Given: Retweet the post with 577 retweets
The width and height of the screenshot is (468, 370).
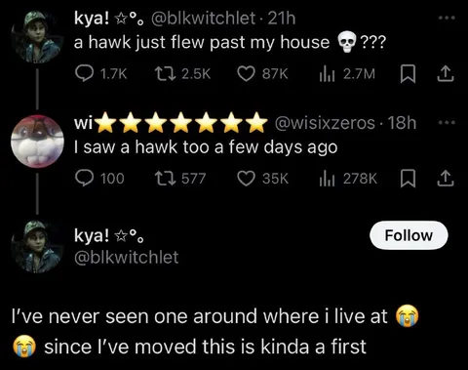Looking at the screenshot, I should (x=180, y=179).
